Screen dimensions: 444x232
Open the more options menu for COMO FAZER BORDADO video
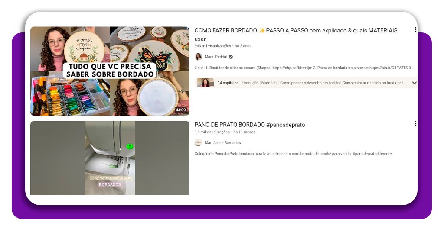[415, 30]
